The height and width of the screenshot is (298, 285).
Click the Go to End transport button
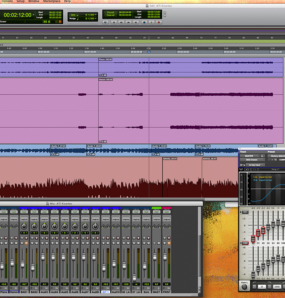[x=136, y=22]
